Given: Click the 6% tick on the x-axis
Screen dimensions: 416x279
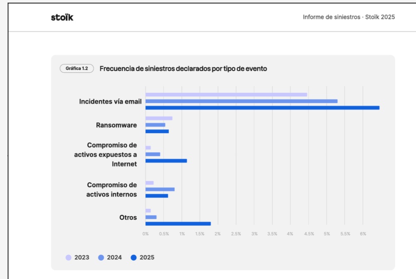Looking at the screenshot, I should tap(363, 234).
